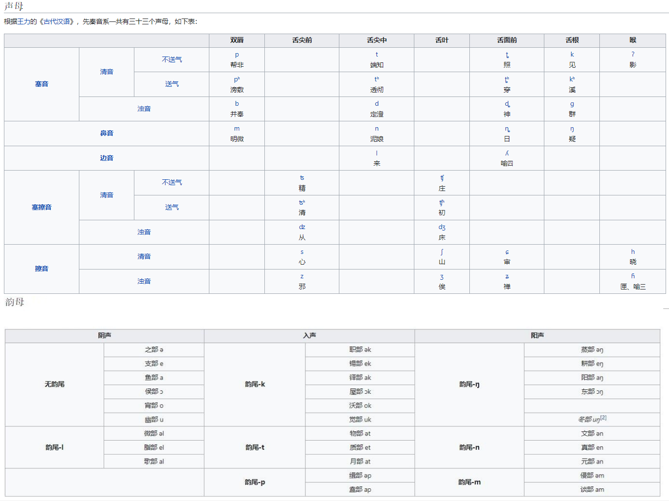
Task: Click 清音 link in the 塞音 group
Action: tap(107, 72)
